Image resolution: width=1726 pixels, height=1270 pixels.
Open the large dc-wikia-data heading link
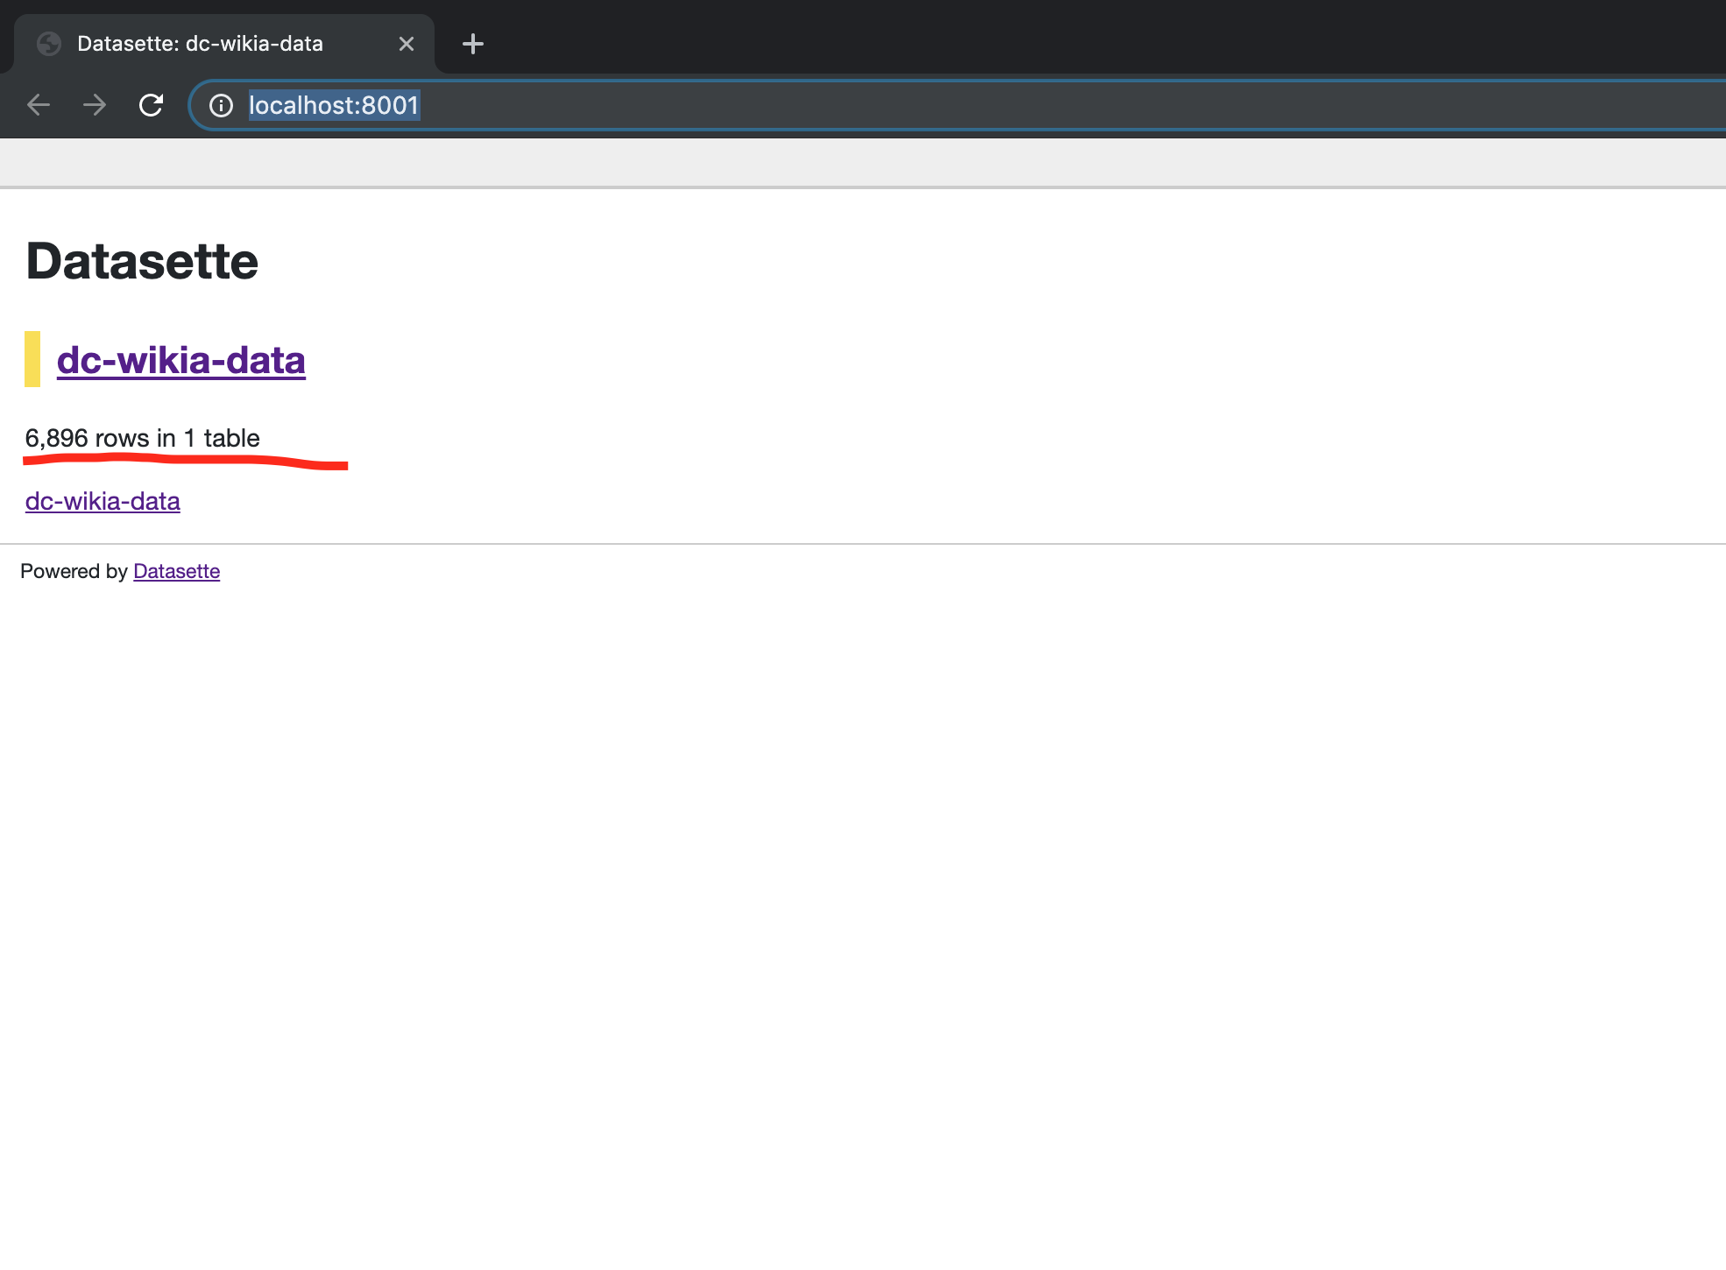coord(181,360)
